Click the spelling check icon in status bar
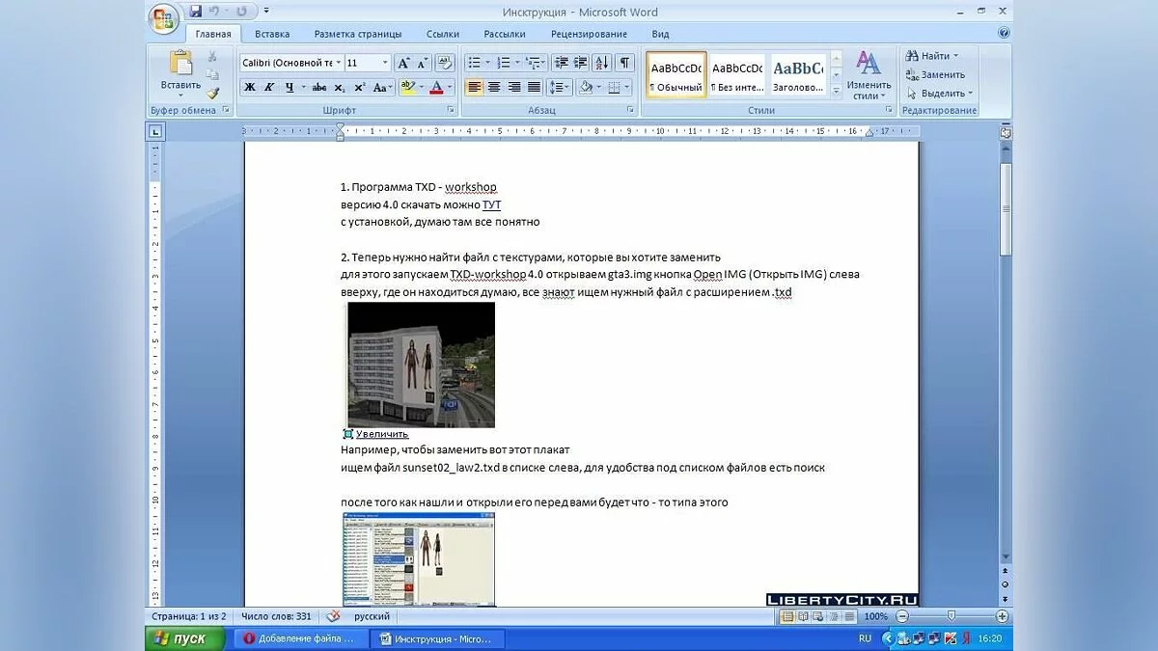1158x651 pixels. pyautogui.click(x=333, y=616)
